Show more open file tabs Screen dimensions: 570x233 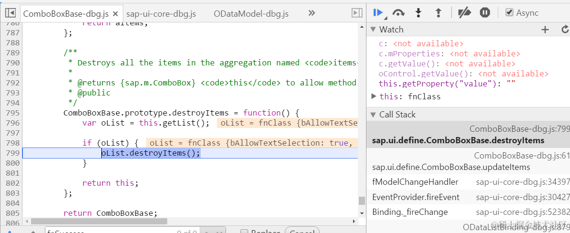[x=312, y=13]
